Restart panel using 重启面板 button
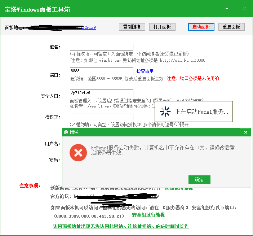Screen dimensions: 253x236 (x=231, y=27)
